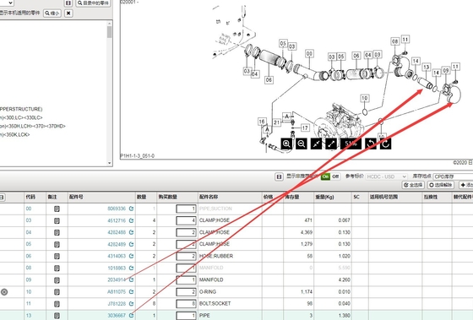Zoom in on the parts diagram
Viewport: 473px width, 320px height.
[286, 144]
